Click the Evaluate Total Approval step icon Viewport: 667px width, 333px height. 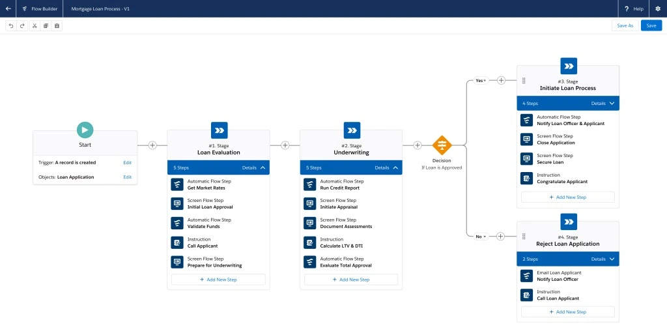[309, 262]
